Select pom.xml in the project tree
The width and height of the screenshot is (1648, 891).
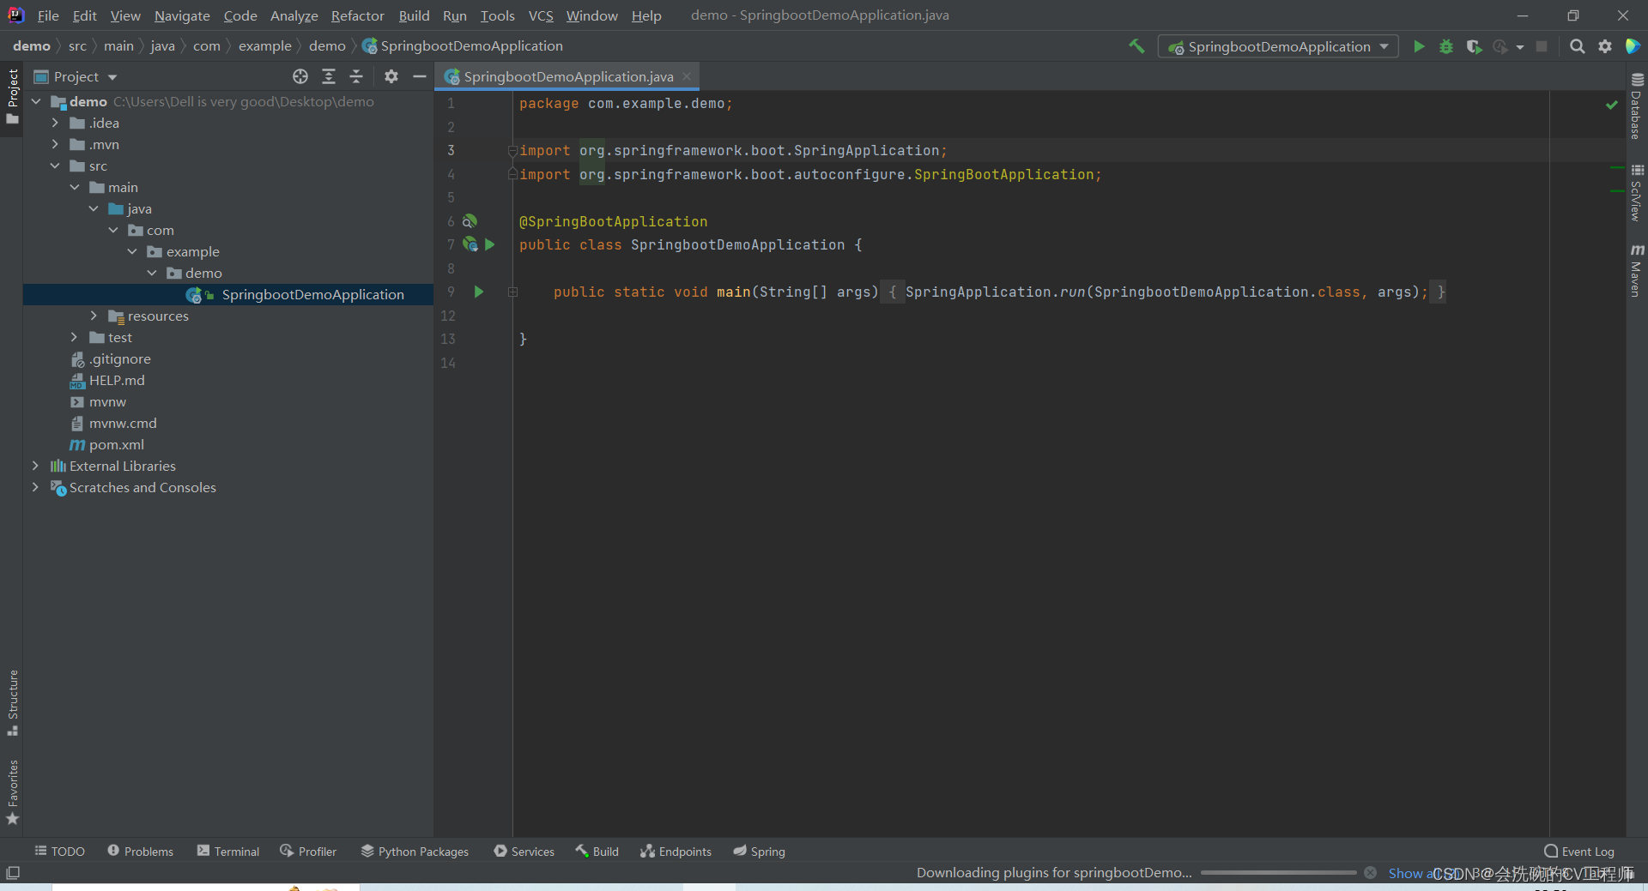(116, 444)
